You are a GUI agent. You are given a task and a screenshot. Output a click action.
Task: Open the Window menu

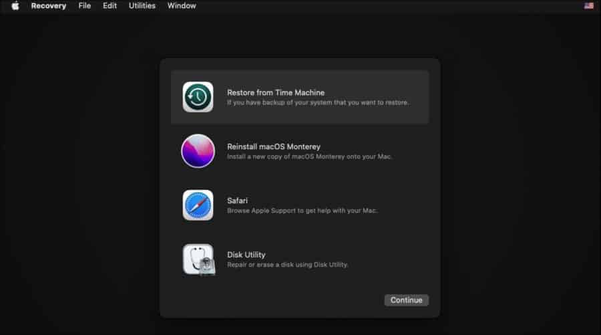[x=182, y=6]
